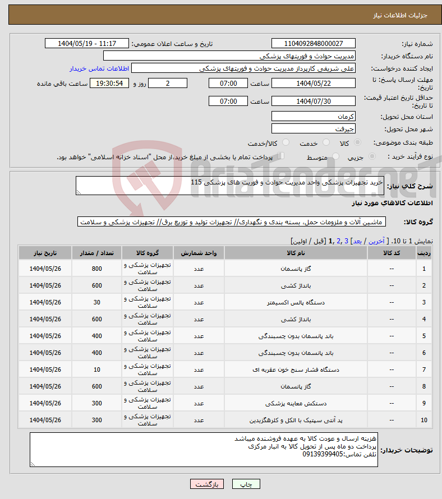Select row 7 item دستگاه فشار سنج خون

[x=296, y=370]
